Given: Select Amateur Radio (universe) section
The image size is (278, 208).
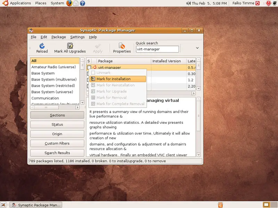Looking at the screenshot, I should (55, 67).
